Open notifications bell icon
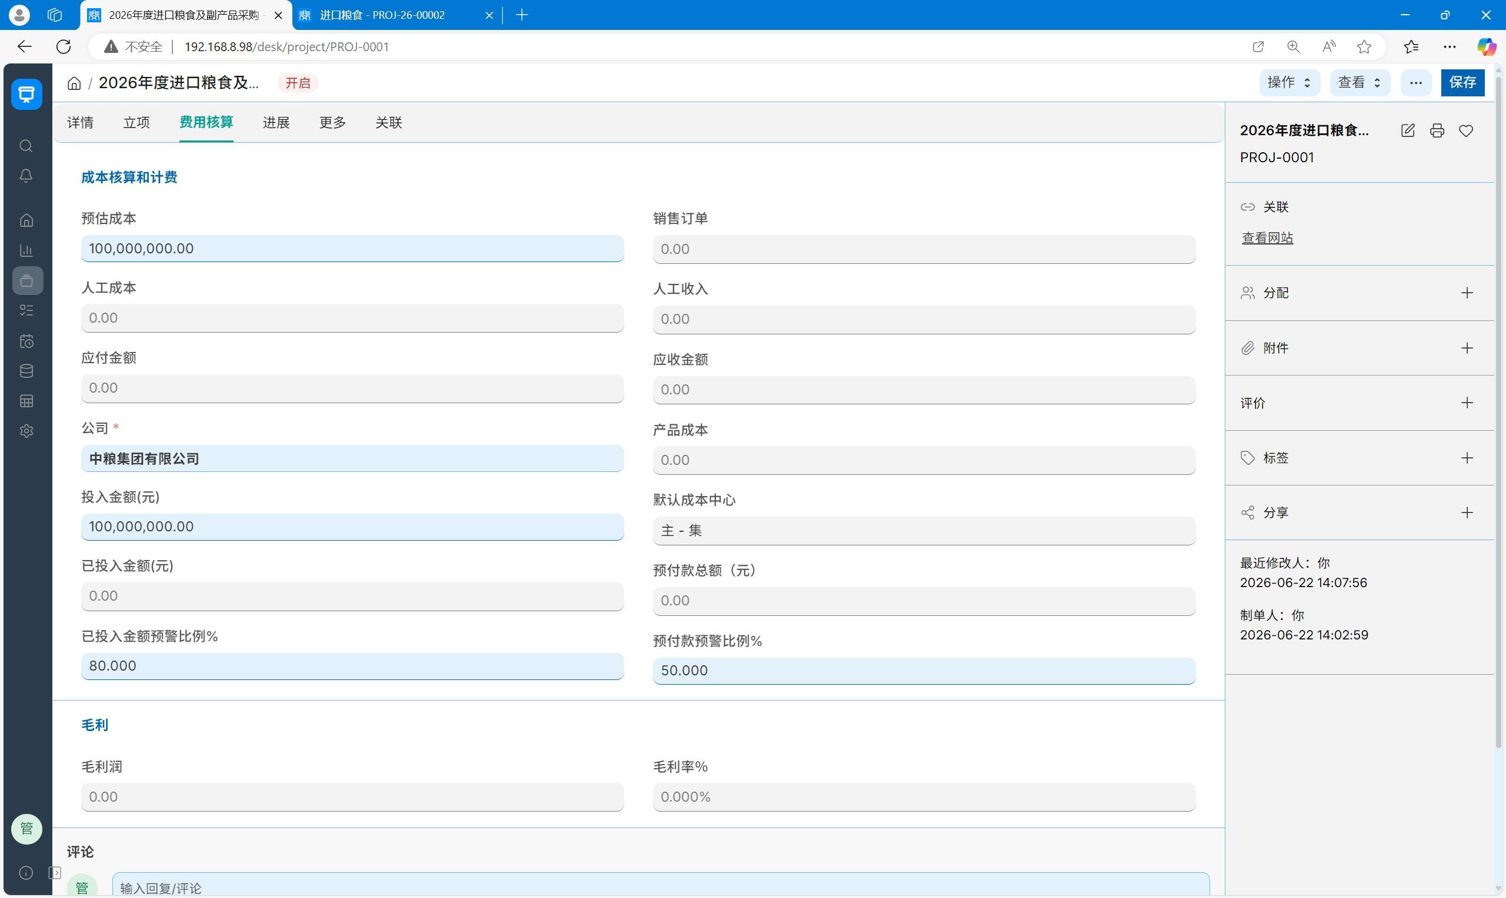 (26, 176)
